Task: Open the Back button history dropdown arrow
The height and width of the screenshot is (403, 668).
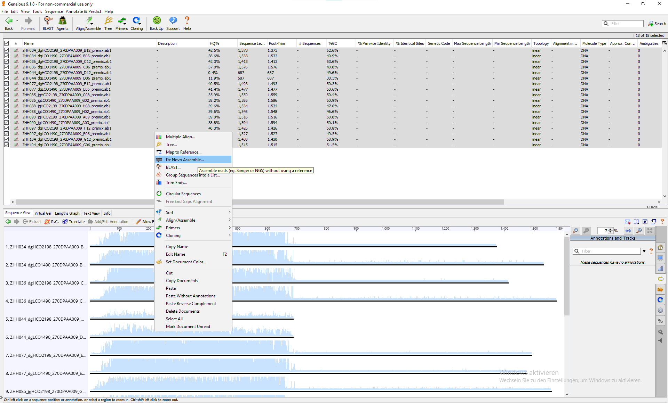Action: coord(17,21)
